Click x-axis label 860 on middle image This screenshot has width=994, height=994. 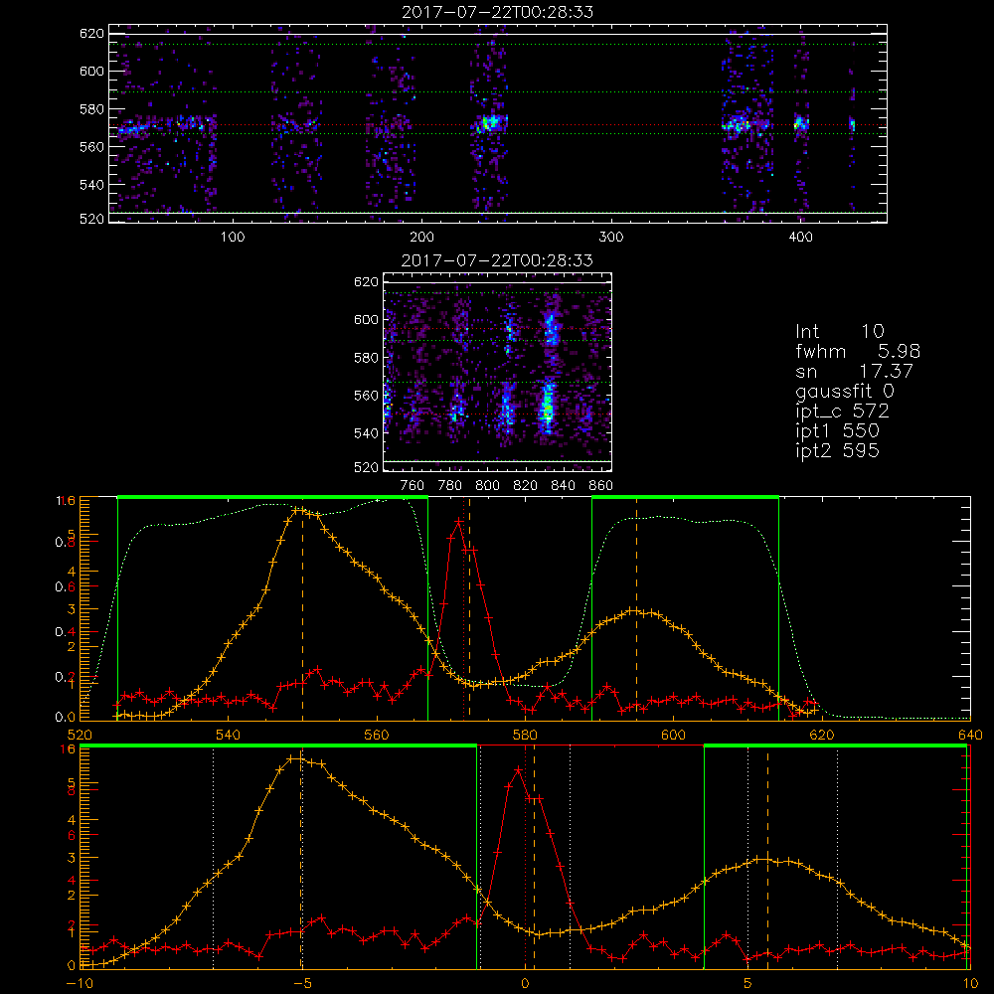601,486
